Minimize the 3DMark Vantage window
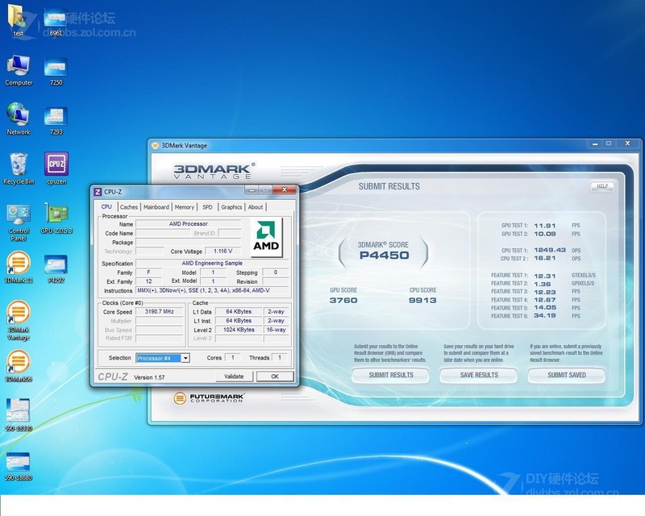The height and width of the screenshot is (516, 645). tap(595, 144)
